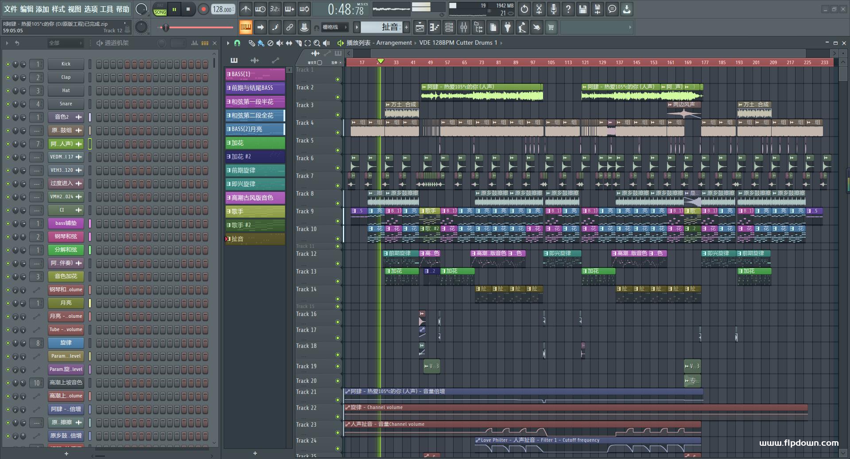Click Arrangement in playlist breadcrumb
Image resolution: width=850 pixels, height=459 pixels.
click(394, 43)
